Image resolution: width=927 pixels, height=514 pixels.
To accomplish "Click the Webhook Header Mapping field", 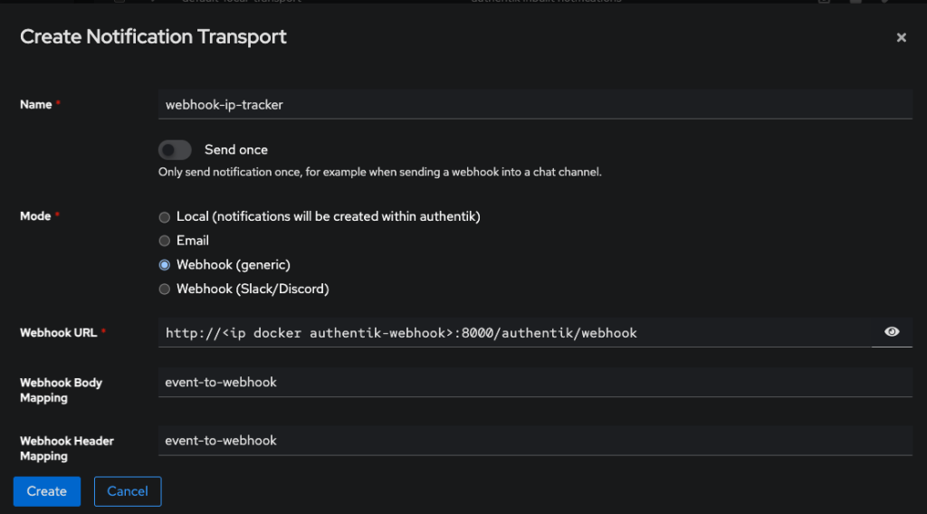I will 534,441.
